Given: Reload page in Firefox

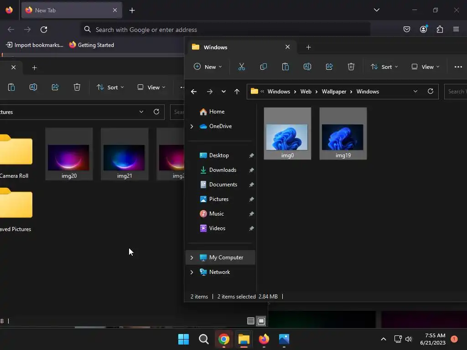Looking at the screenshot, I should [x=44, y=30].
